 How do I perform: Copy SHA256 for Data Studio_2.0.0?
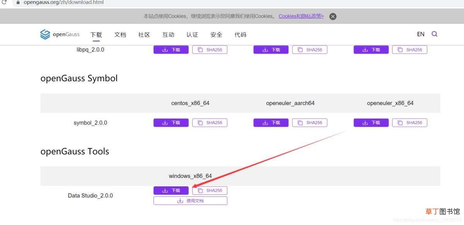[x=210, y=191]
